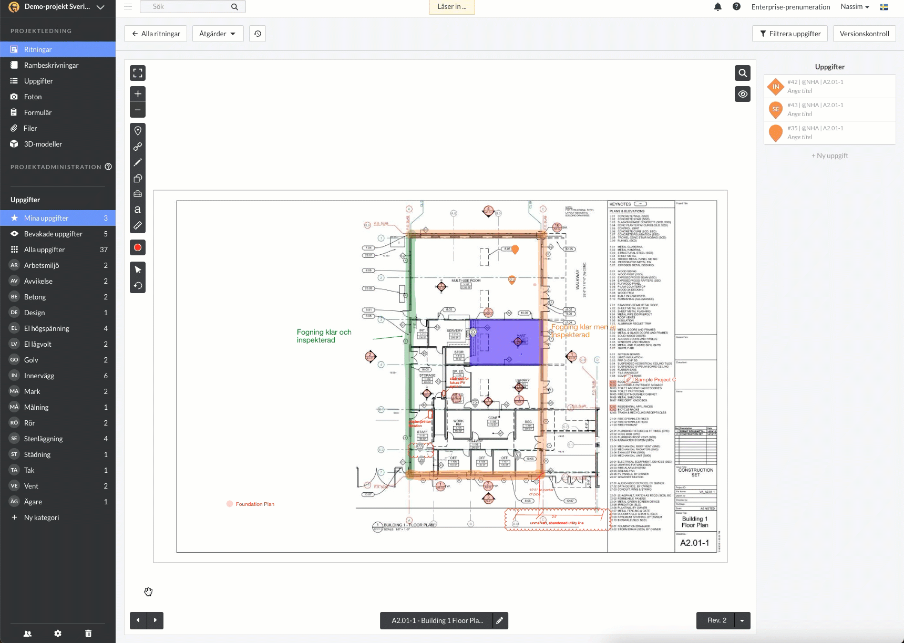Screen dimensions: 904x643
Task: Open notifications bell
Action: click(718, 7)
